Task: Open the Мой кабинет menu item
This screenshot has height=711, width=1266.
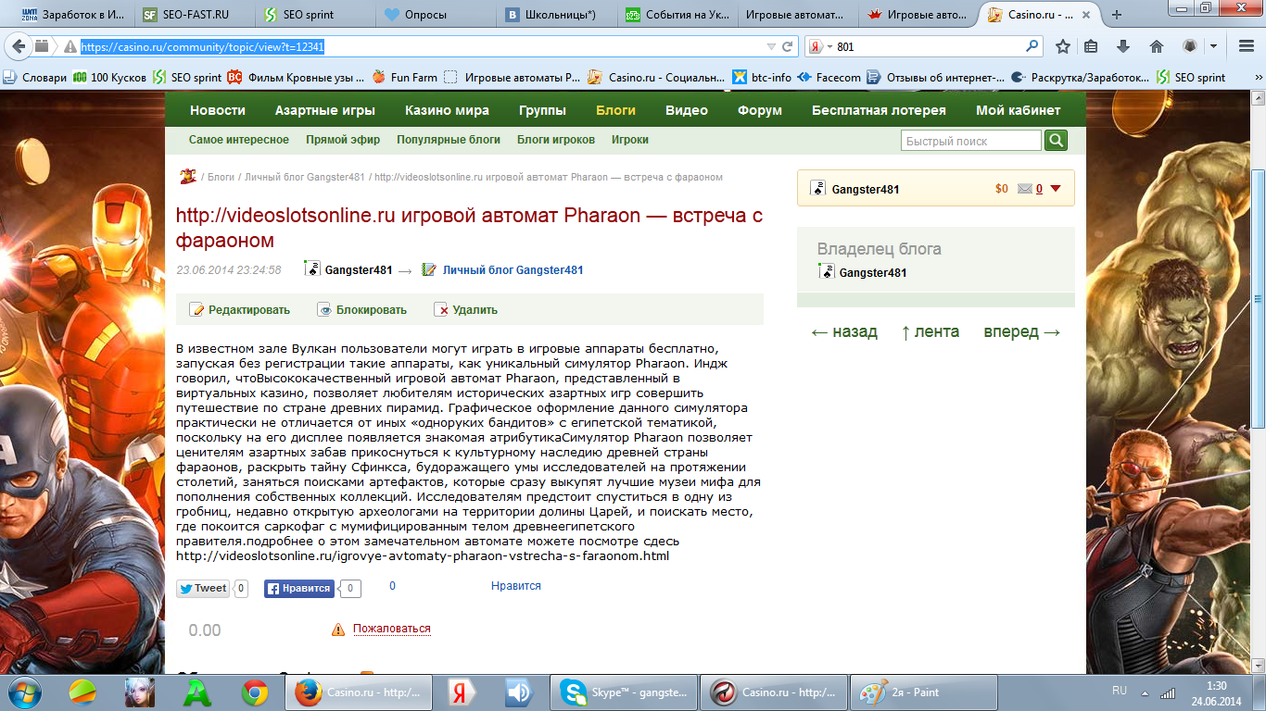Action: [x=1019, y=110]
